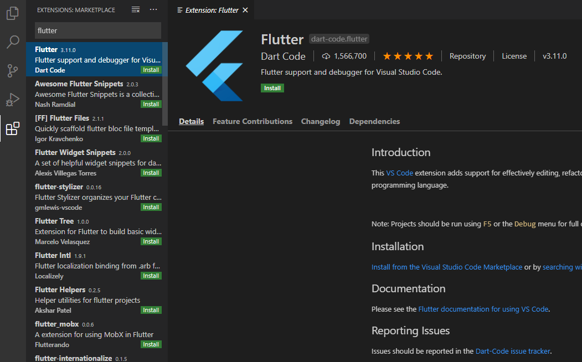Click the download count cloud icon
Screen dimensions: 582x362
tap(326, 56)
